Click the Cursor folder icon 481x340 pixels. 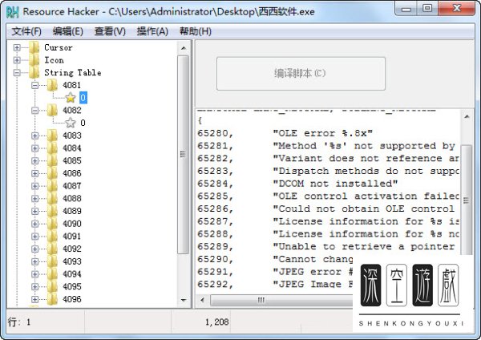(x=34, y=47)
